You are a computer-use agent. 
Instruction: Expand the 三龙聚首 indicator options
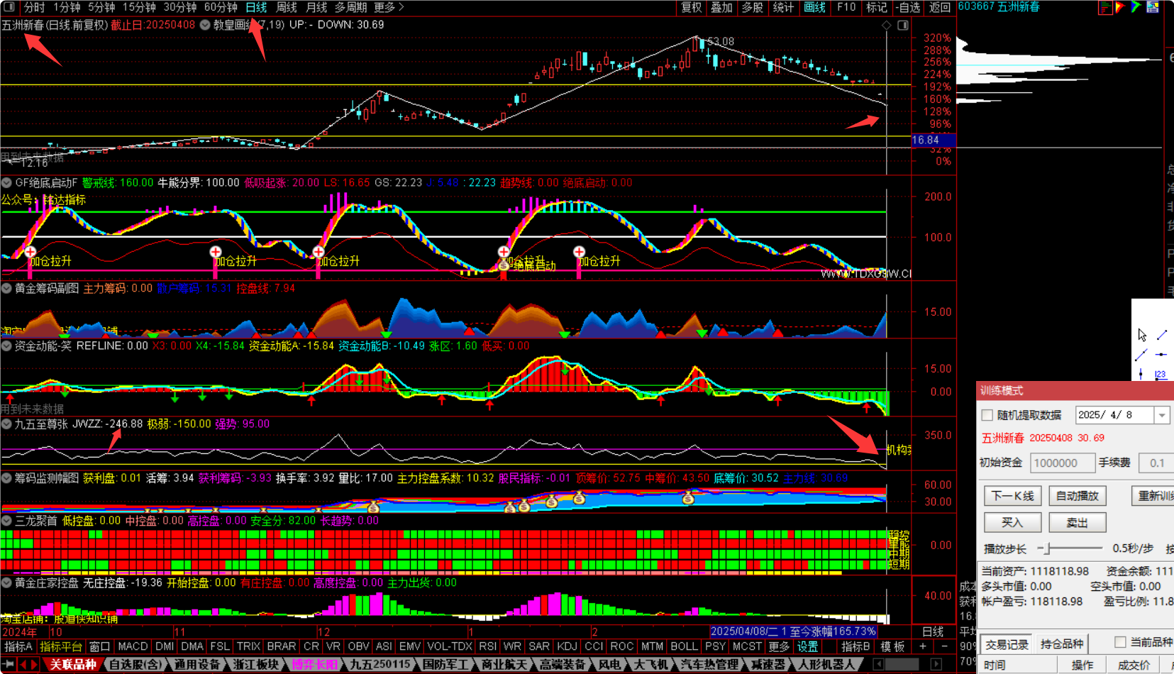(6, 521)
